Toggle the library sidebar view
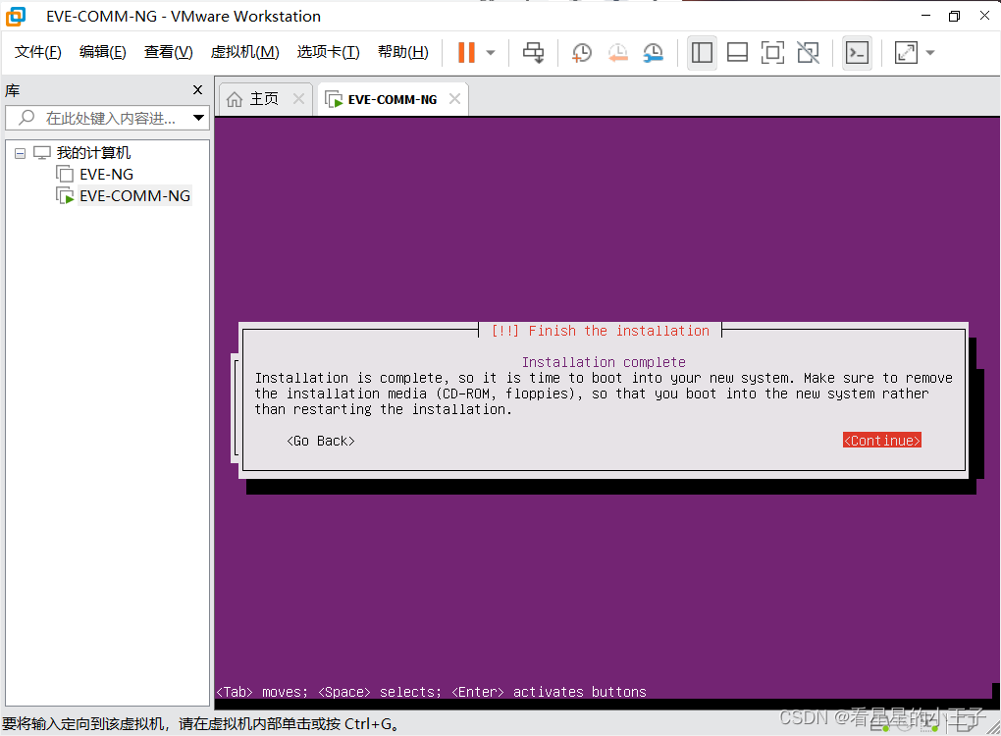Viewport: 1001px width, 736px height. point(702,52)
